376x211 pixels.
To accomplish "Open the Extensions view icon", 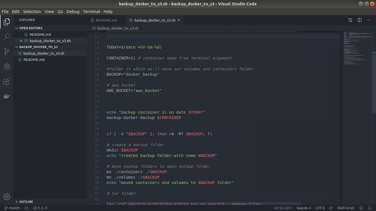I will [x=7, y=81].
